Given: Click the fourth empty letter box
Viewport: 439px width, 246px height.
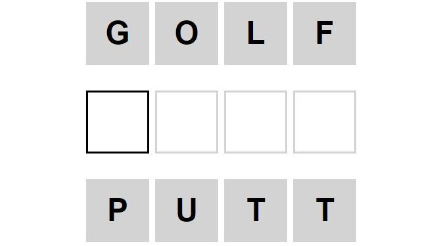Looking at the screenshot, I should 325,122.
